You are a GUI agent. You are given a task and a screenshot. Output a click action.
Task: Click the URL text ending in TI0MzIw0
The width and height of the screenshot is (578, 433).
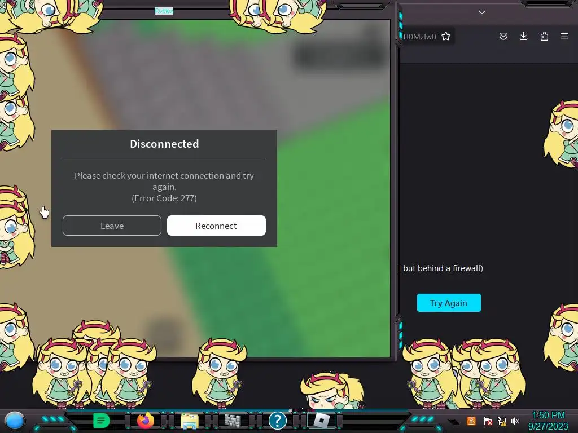[419, 37]
